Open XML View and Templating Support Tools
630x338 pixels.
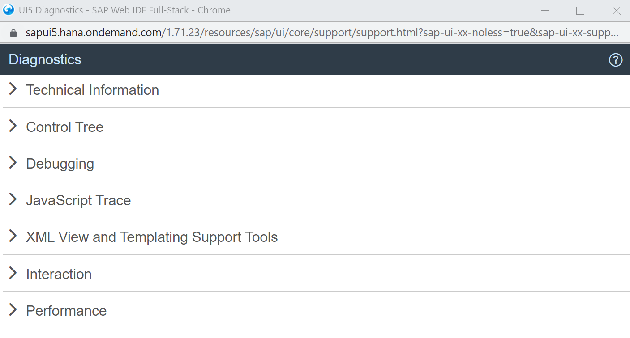pos(152,237)
